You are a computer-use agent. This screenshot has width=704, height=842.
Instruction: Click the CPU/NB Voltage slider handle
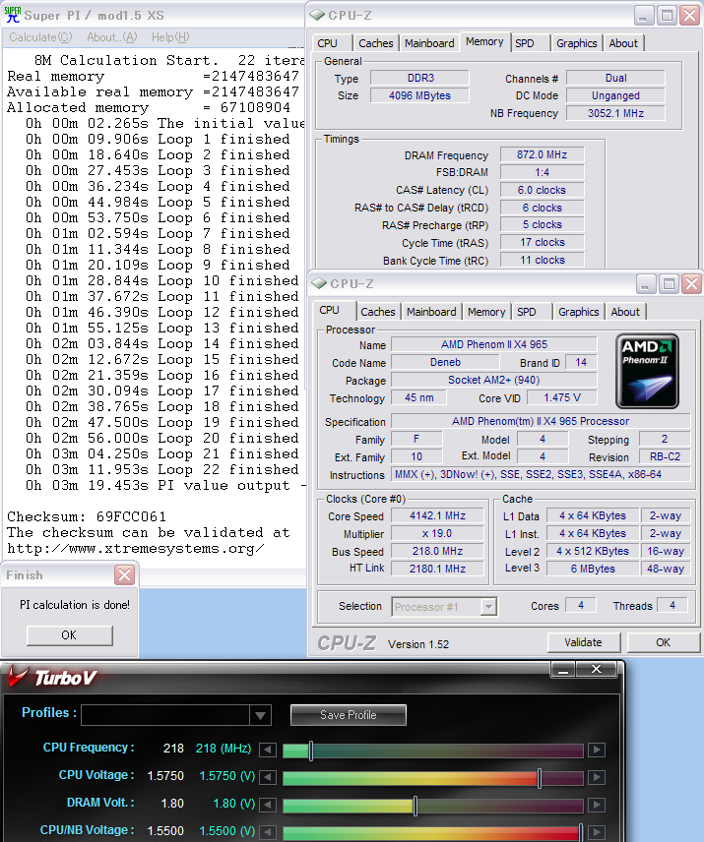click(x=580, y=832)
